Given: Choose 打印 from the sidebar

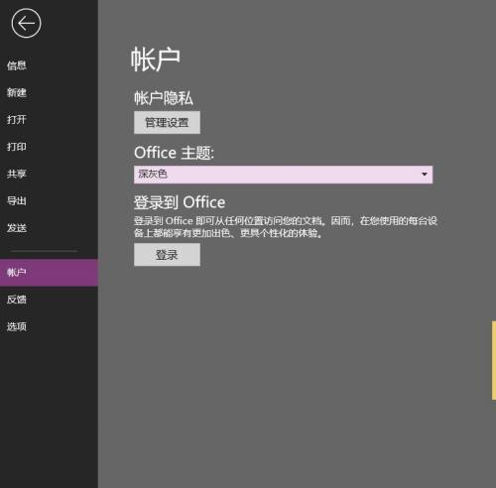Looking at the screenshot, I should coord(17,147).
